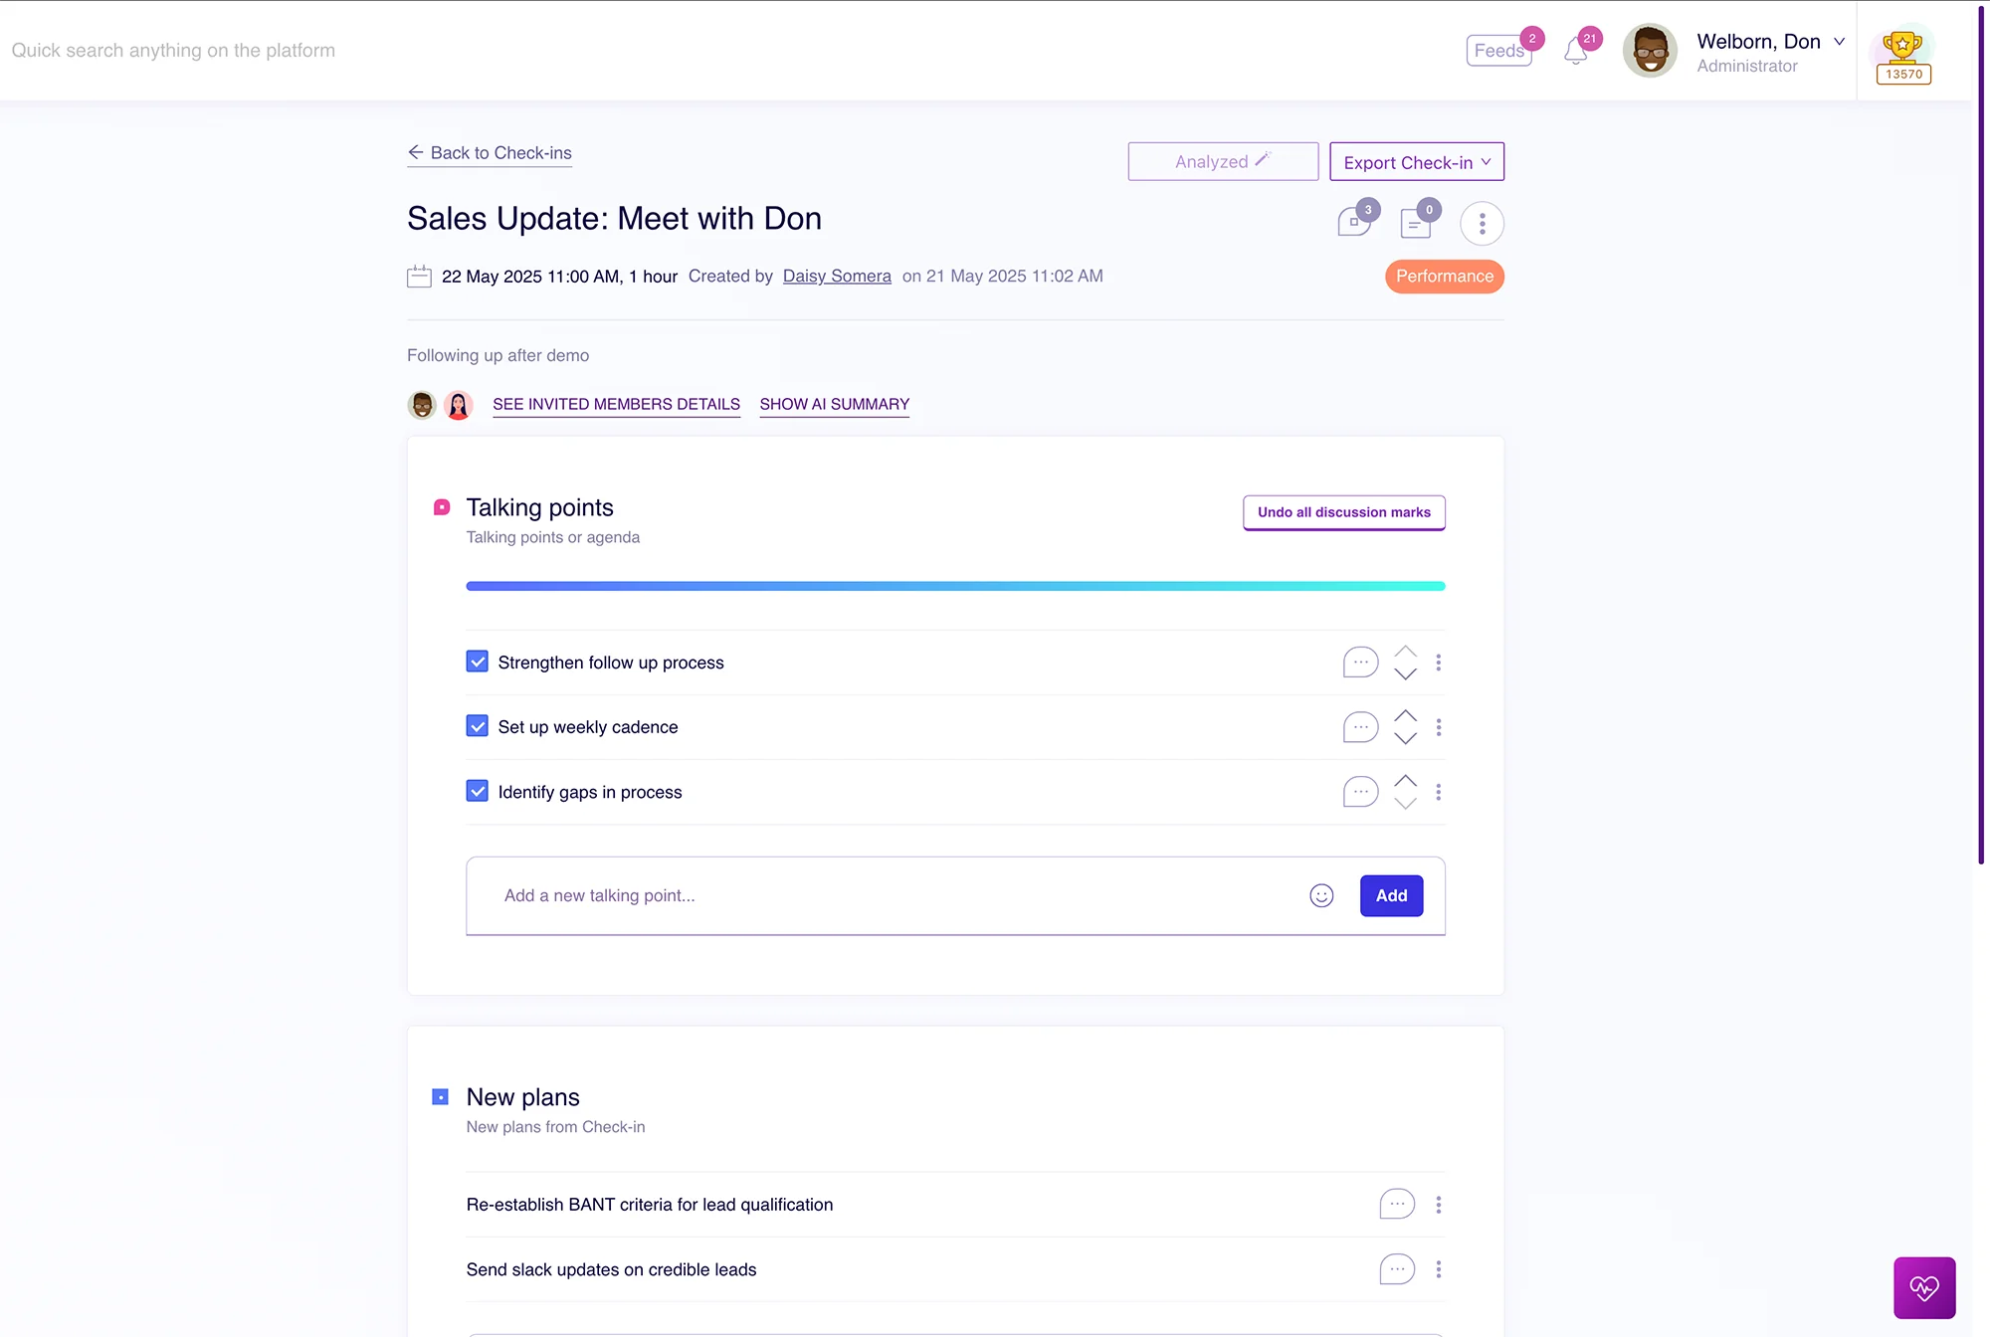Open check-in comments with 3 badge
The height and width of the screenshot is (1337, 1990).
point(1355,222)
